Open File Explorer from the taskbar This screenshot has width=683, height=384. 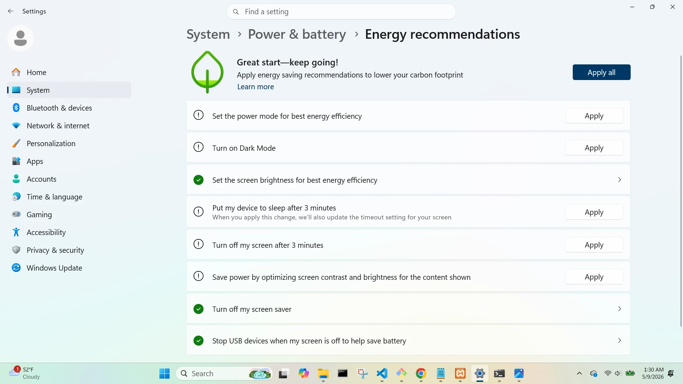click(323, 374)
